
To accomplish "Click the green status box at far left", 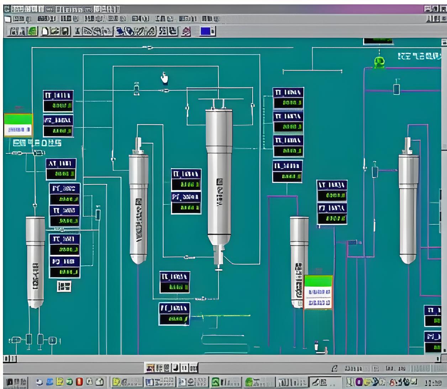I will [18, 125].
